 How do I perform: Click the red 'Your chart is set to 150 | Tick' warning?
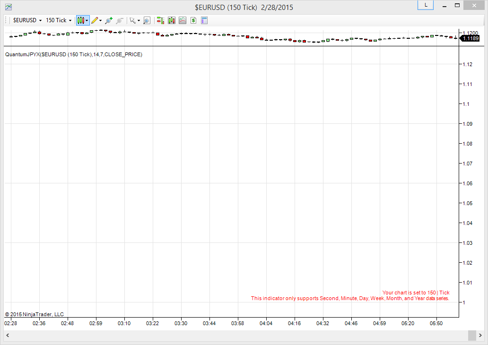pos(416,293)
